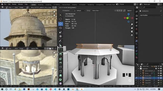Expand Circle.001 in outliner
Image resolution: width=163 pixels, height=91 pixels.
pyautogui.click(x=141, y=76)
